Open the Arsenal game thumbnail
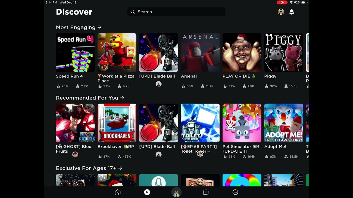The height and width of the screenshot is (198, 353). tap(200, 53)
